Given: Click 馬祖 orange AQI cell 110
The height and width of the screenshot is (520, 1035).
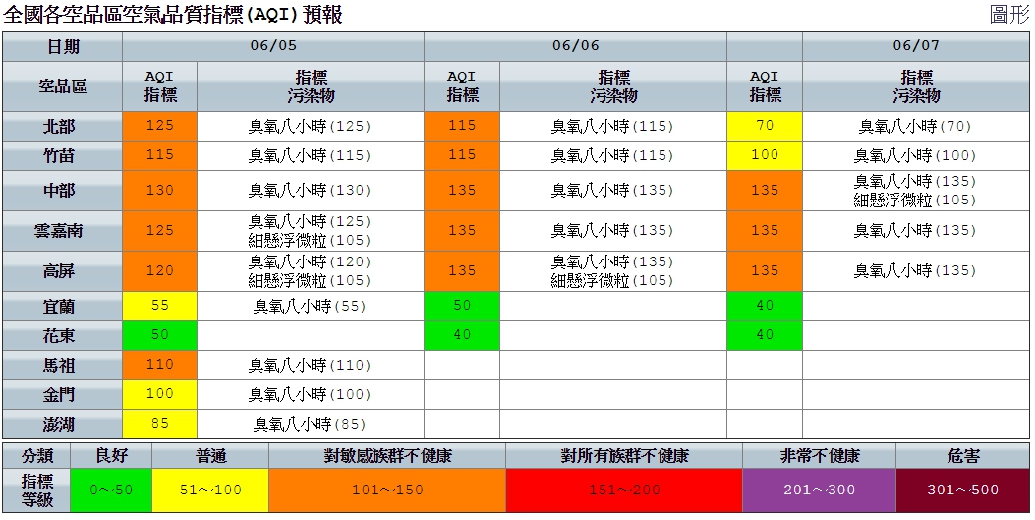Looking at the screenshot, I should pyautogui.click(x=160, y=365).
